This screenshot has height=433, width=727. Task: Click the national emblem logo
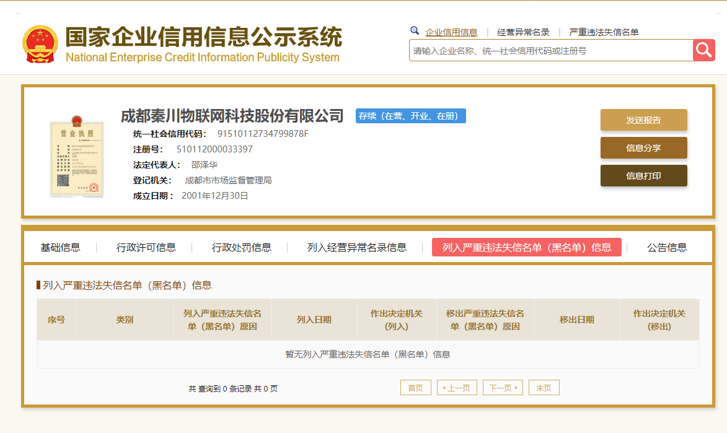(40, 44)
